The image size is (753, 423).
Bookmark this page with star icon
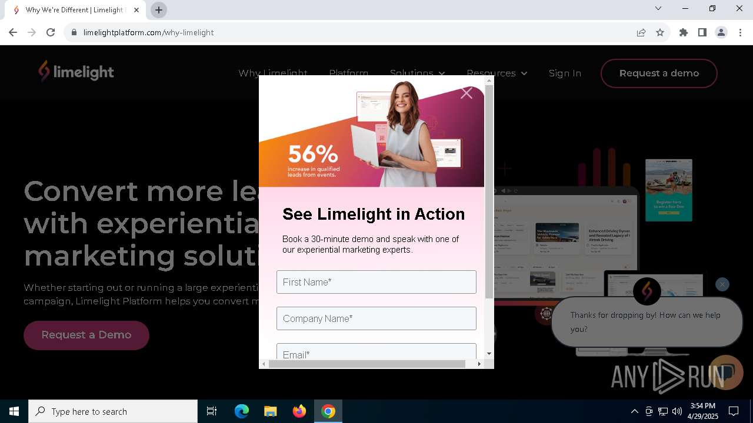tap(660, 32)
